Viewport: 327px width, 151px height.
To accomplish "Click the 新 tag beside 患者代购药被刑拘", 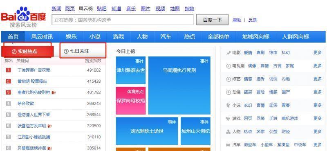I will (x=54, y=92).
